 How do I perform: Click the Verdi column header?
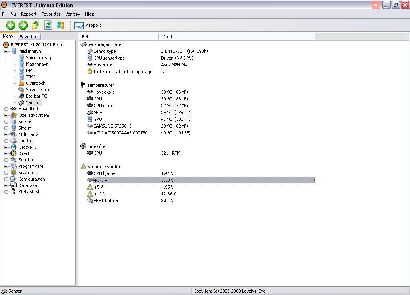point(236,37)
